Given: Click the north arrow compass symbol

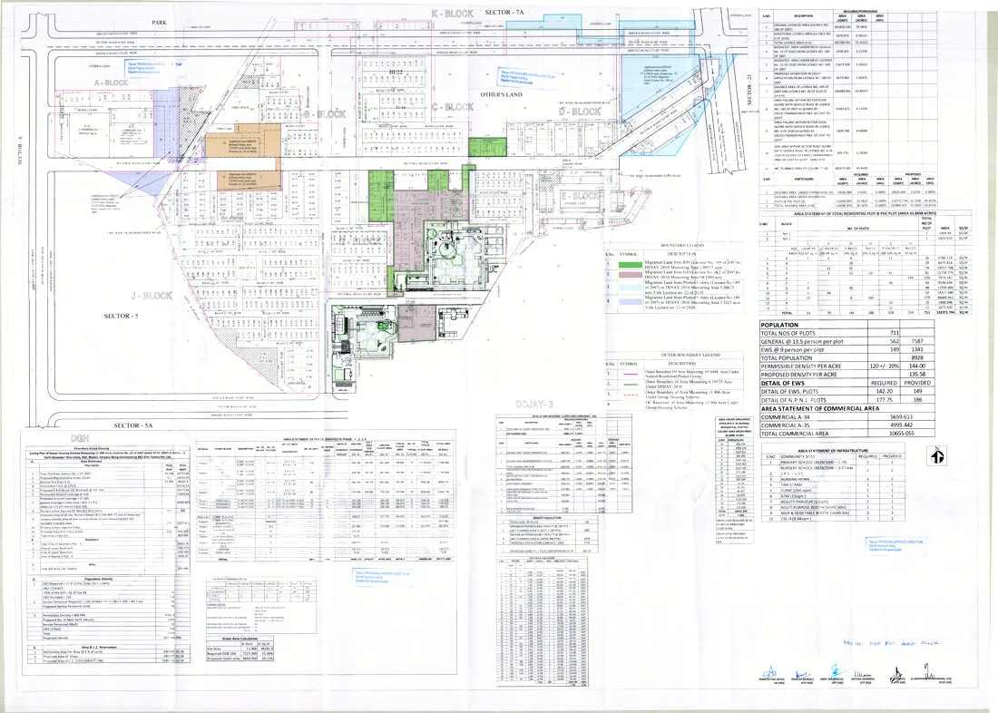Looking at the screenshot, I should 936,455.
